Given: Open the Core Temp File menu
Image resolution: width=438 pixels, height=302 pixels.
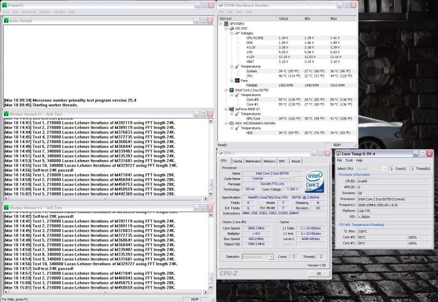Looking at the screenshot, I should click(339, 161).
